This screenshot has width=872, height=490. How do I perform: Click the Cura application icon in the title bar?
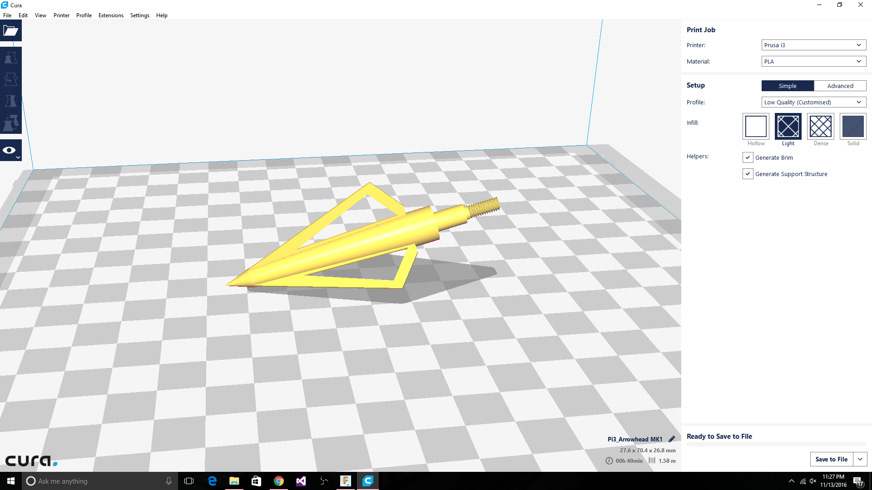click(x=5, y=5)
